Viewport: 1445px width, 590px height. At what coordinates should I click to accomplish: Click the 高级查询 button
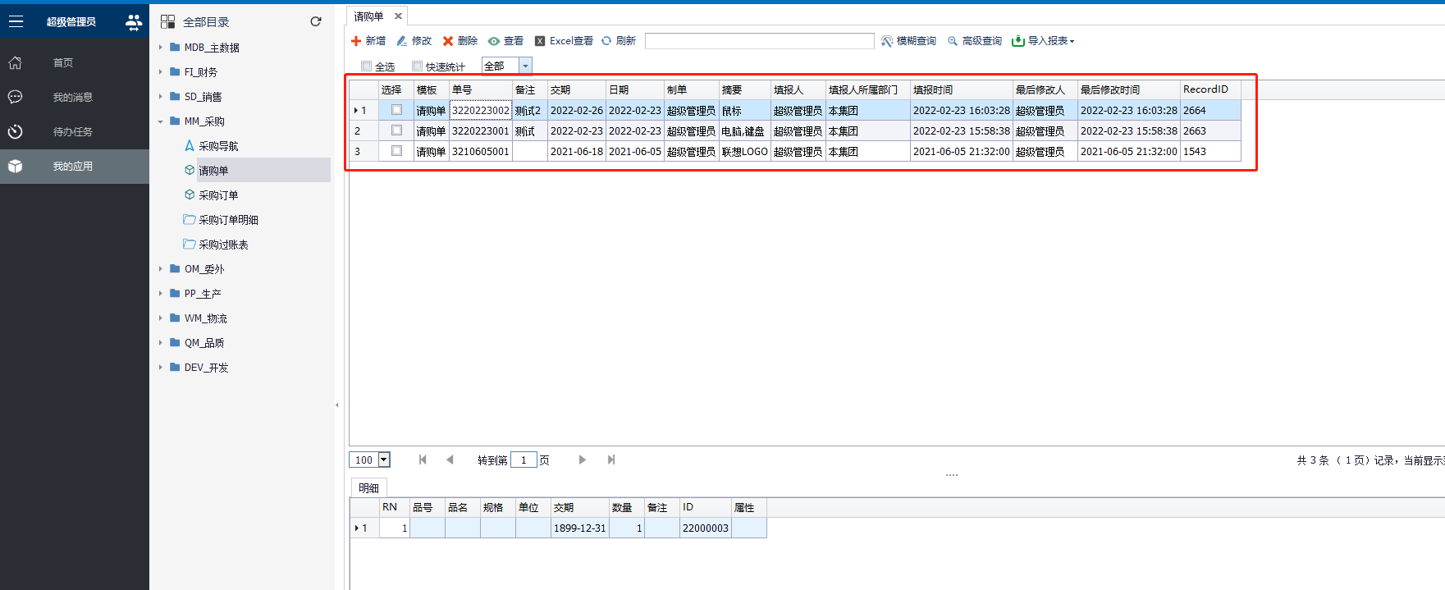(x=975, y=41)
